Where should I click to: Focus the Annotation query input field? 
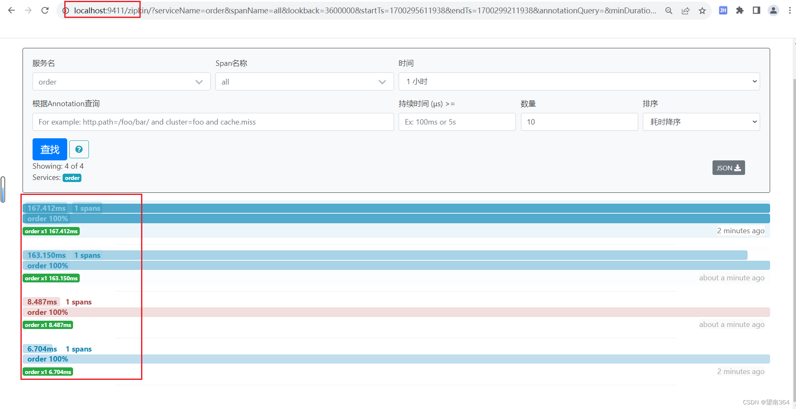pyautogui.click(x=213, y=122)
